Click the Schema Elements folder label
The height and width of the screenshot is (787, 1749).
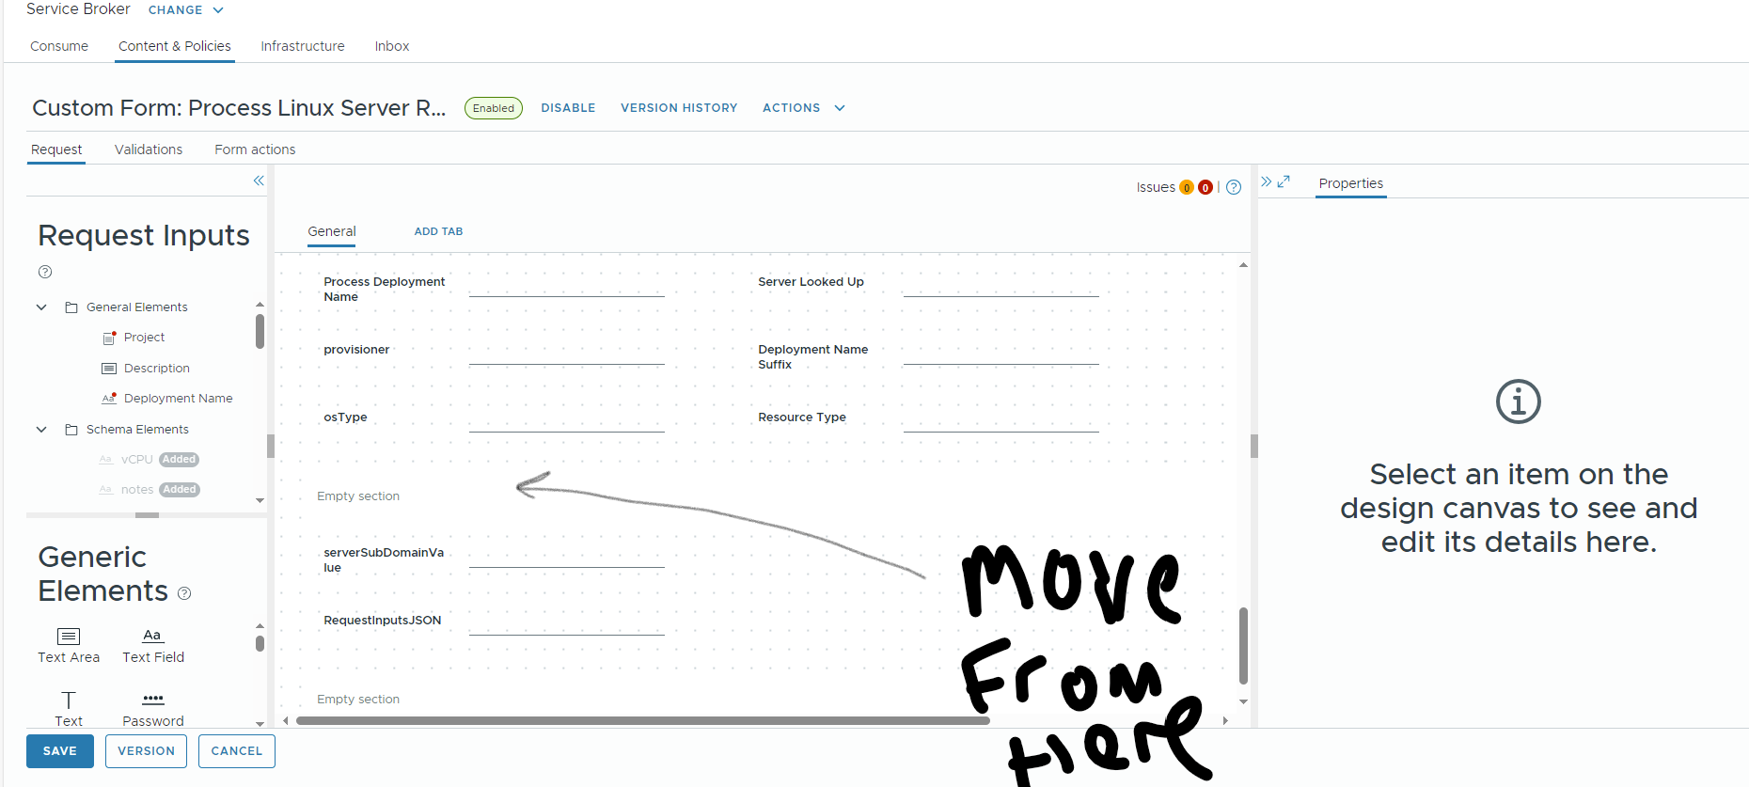point(137,430)
